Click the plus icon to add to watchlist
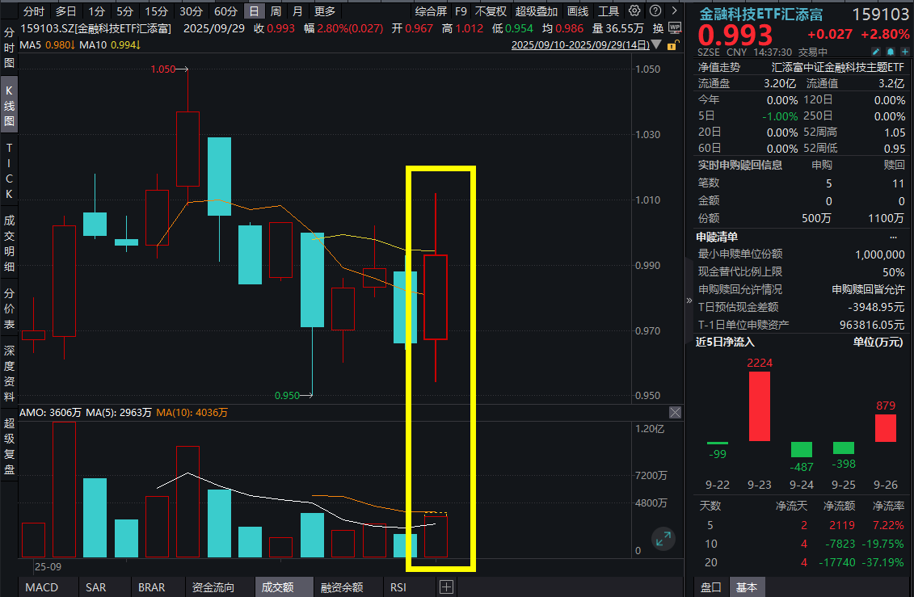This screenshot has width=914, height=597. [903, 51]
